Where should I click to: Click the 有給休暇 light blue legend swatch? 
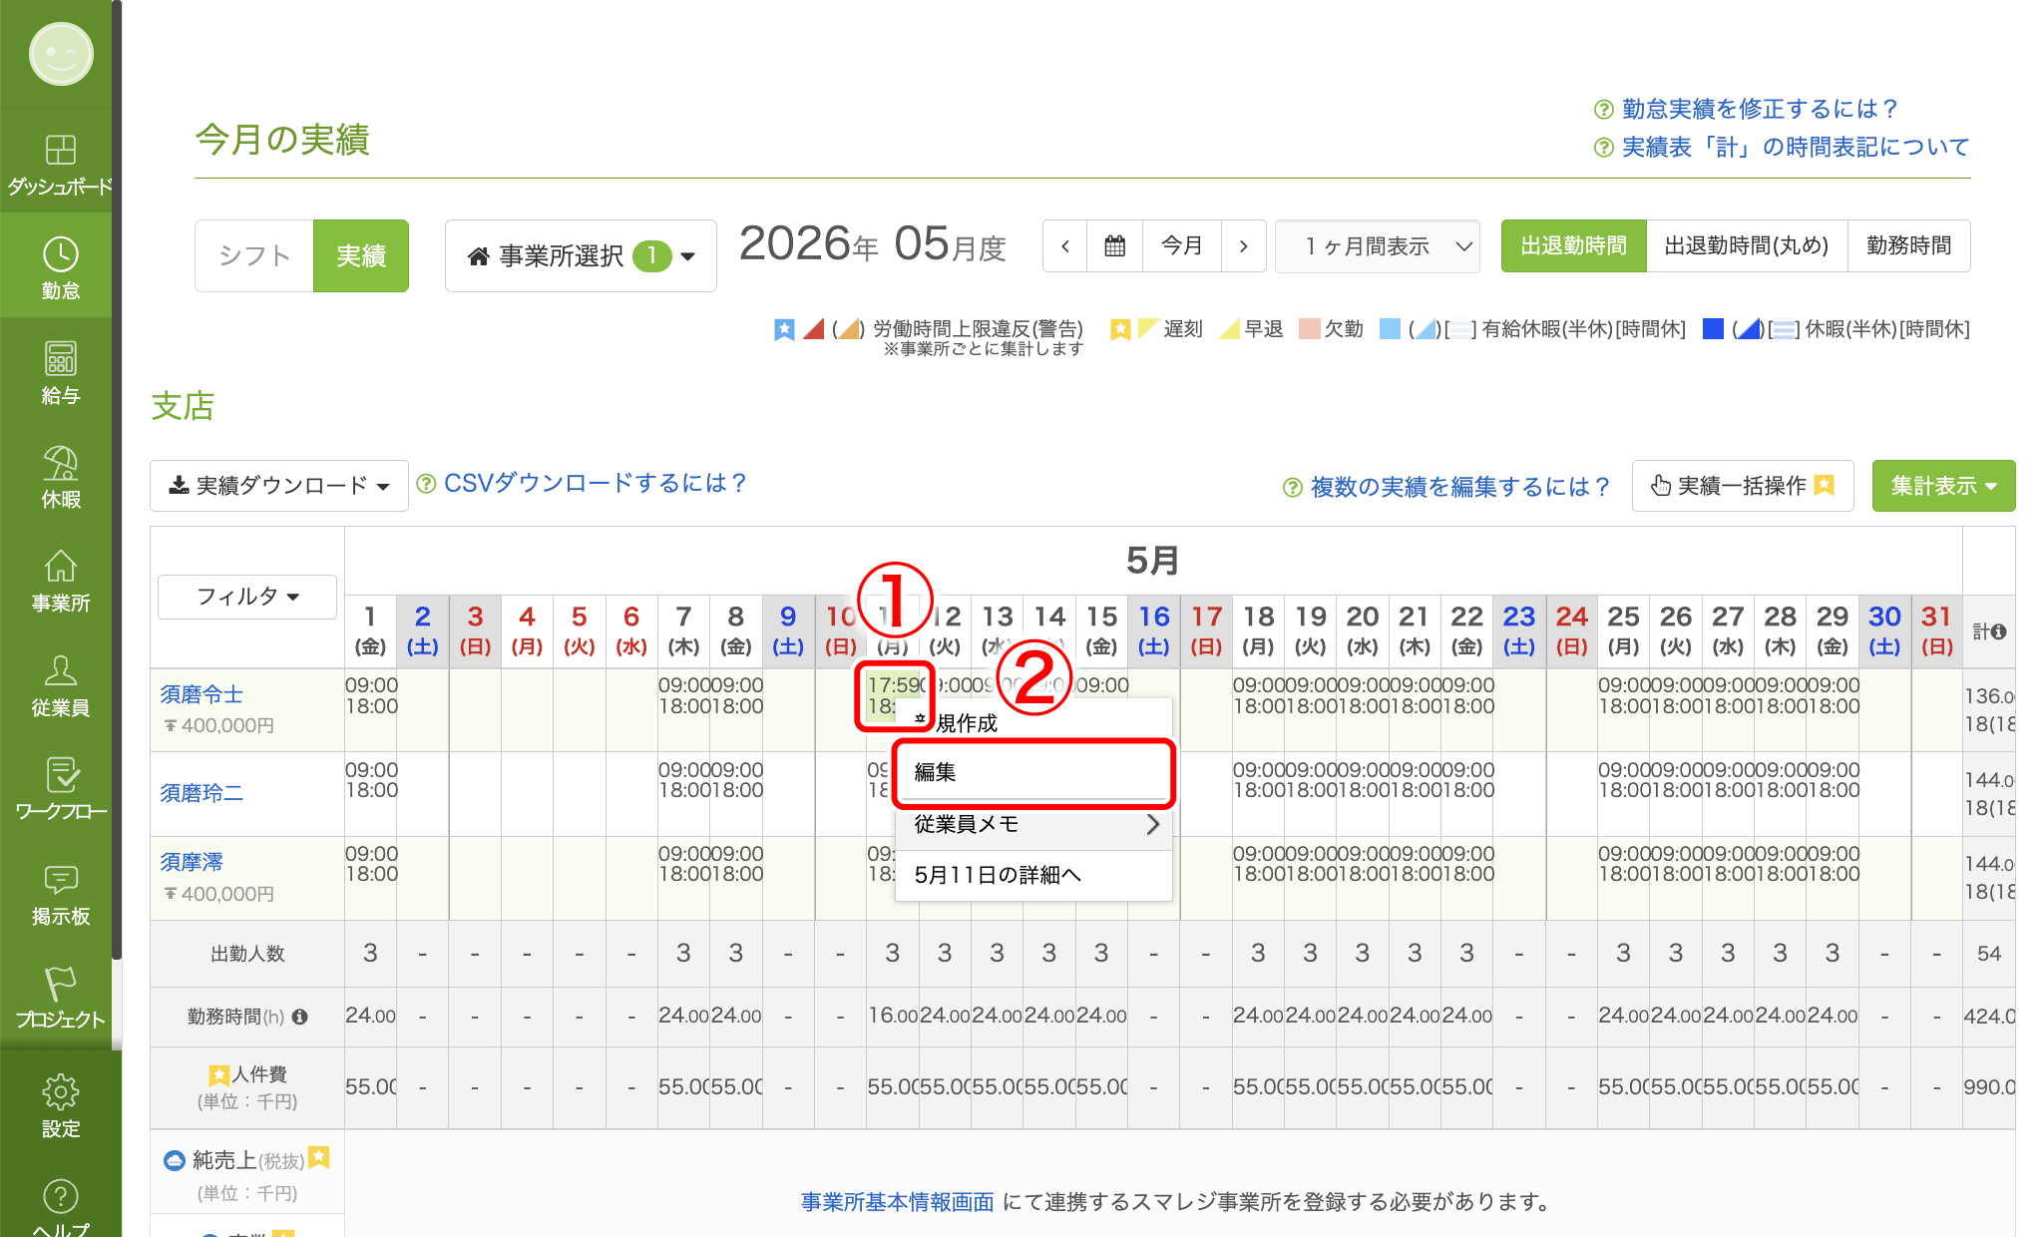point(1390,329)
